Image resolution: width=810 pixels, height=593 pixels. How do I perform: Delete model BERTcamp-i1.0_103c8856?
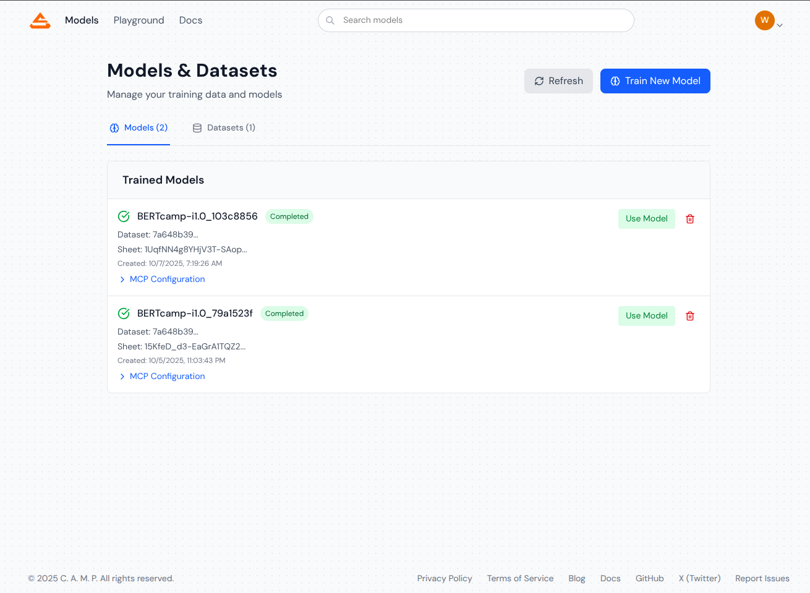(690, 219)
